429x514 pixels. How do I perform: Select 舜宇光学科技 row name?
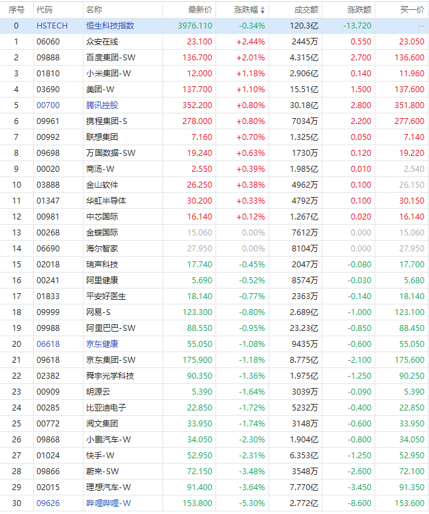110,375
